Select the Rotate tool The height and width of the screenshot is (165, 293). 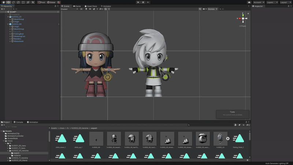(13, 2)
